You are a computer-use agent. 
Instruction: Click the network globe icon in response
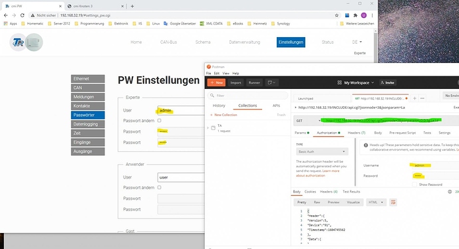pyautogui.click(x=450, y=192)
